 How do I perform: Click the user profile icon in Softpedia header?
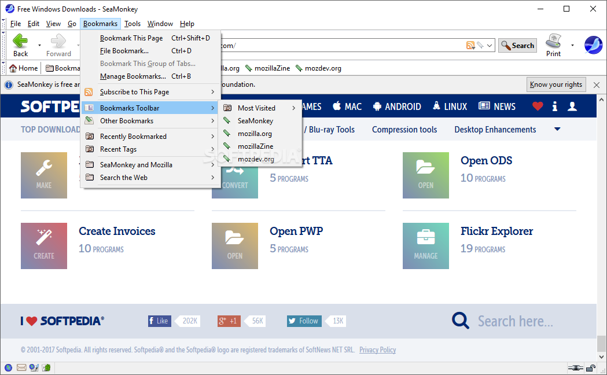(572, 106)
